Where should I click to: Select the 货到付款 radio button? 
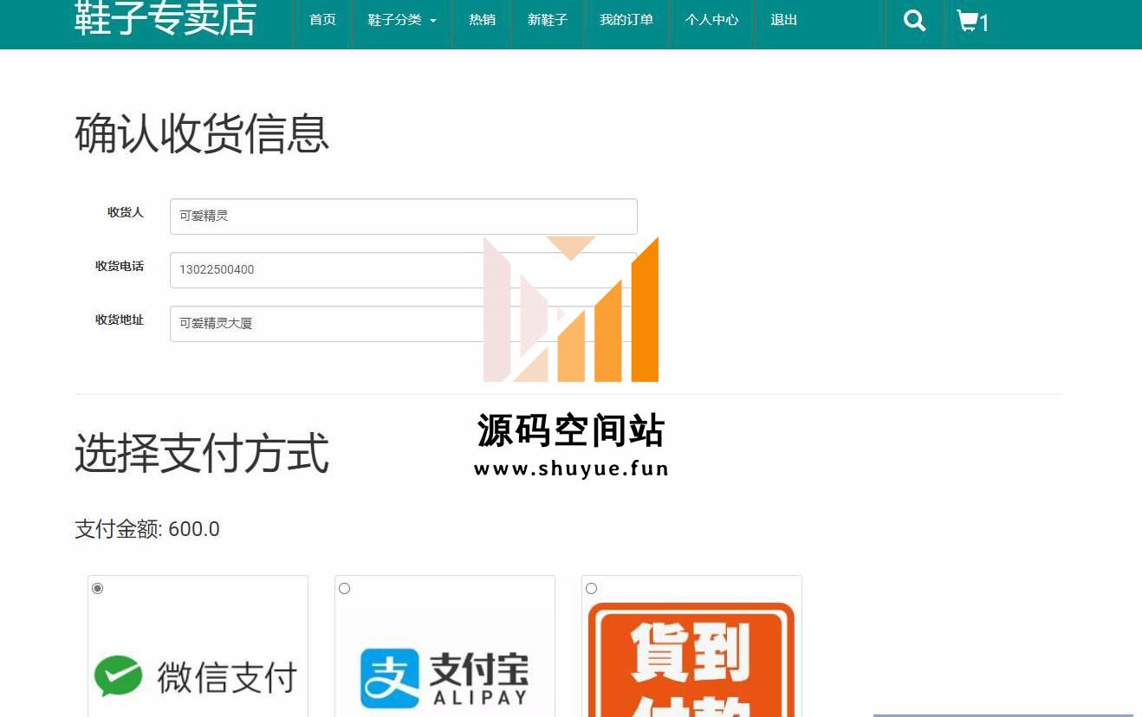coord(592,589)
